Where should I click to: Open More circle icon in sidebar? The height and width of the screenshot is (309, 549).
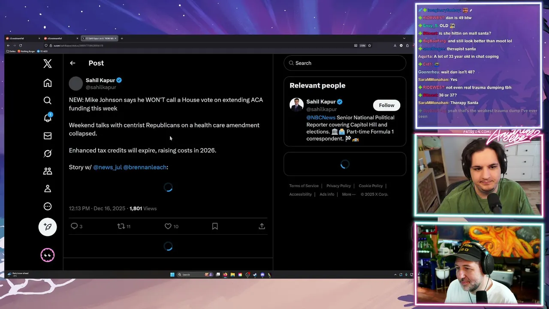[48, 206]
